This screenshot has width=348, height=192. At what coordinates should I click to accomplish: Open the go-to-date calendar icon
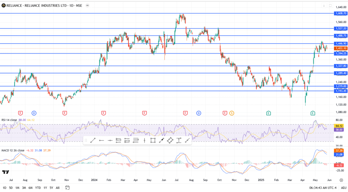[67, 188]
